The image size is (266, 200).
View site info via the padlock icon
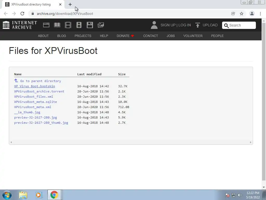point(33,14)
